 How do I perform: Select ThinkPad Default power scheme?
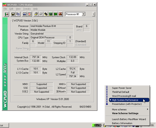tap(129, 92)
